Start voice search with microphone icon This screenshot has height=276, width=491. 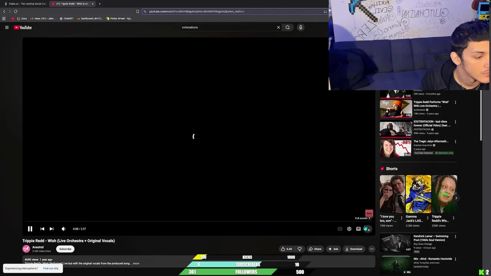(x=301, y=28)
